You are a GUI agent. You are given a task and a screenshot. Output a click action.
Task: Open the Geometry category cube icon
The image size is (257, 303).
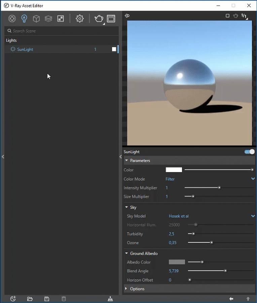pos(36,19)
